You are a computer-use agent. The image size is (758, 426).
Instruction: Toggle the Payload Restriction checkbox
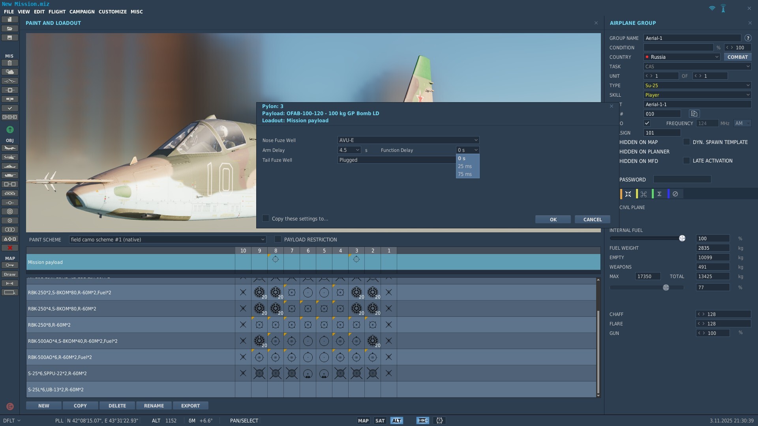coord(278,239)
